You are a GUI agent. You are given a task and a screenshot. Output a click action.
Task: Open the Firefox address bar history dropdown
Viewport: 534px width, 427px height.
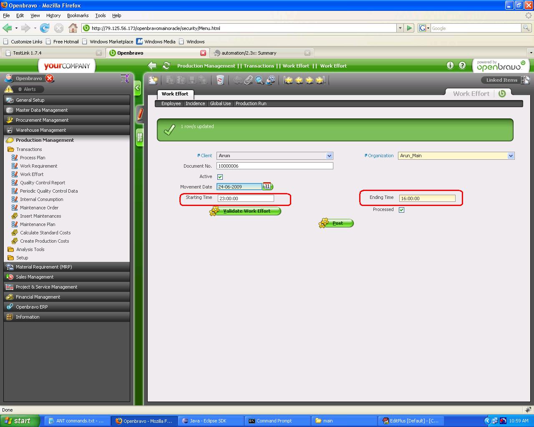(400, 28)
